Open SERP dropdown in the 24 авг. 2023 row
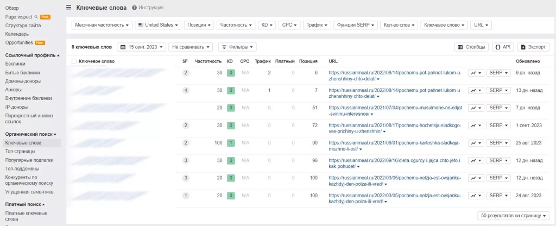Viewport: 556px width, 226px height. coord(498,196)
